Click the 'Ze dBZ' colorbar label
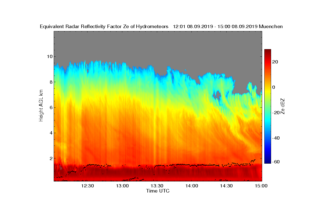The width and height of the screenshot is (324, 216). coord(283,106)
